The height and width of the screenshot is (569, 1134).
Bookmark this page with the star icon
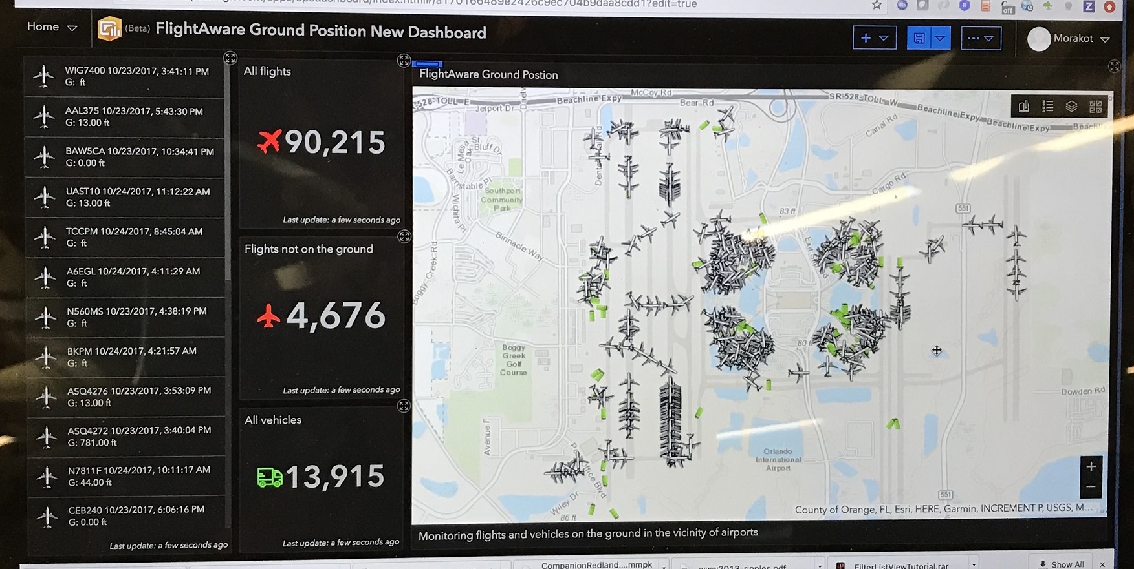coord(877,5)
